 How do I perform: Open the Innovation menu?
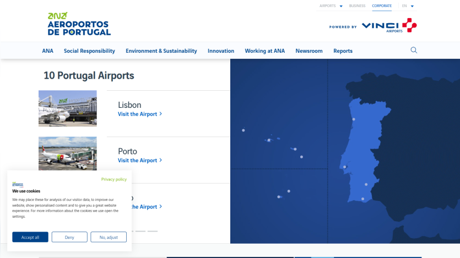[x=221, y=51]
